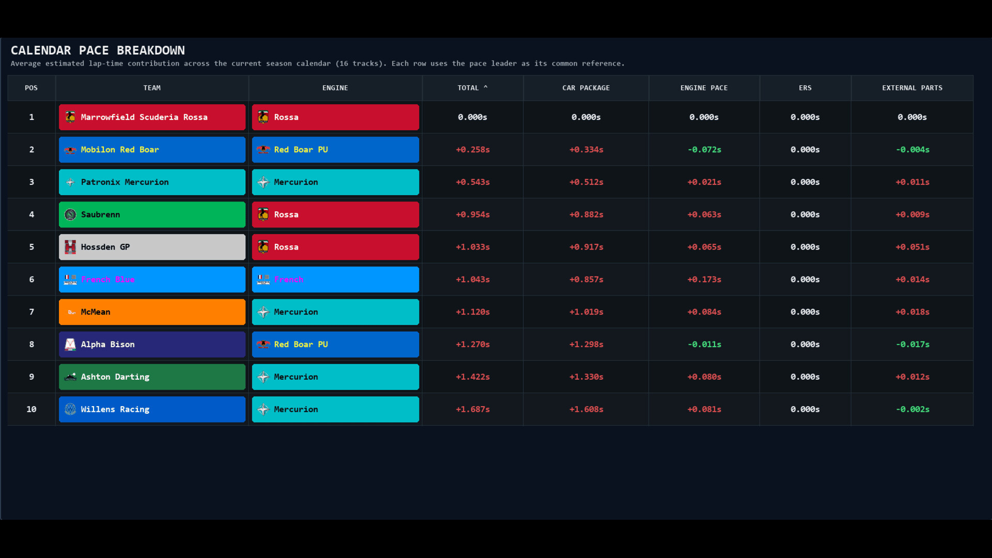Click the +0.882s car package value
The height and width of the screenshot is (558, 992).
pyautogui.click(x=586, y=214)
